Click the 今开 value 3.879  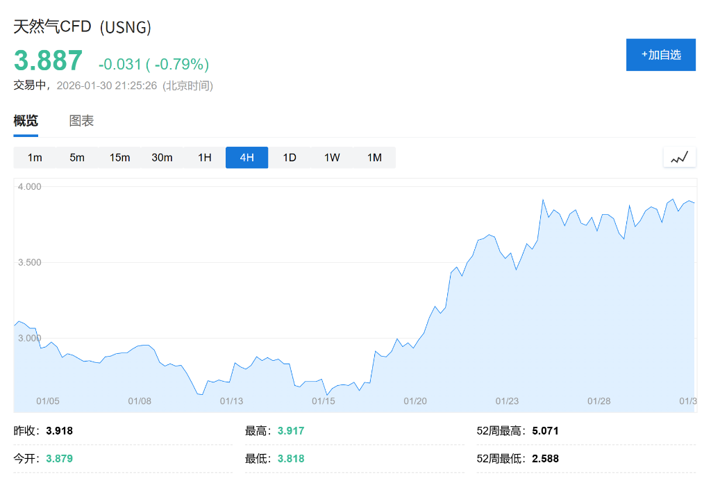60,458
